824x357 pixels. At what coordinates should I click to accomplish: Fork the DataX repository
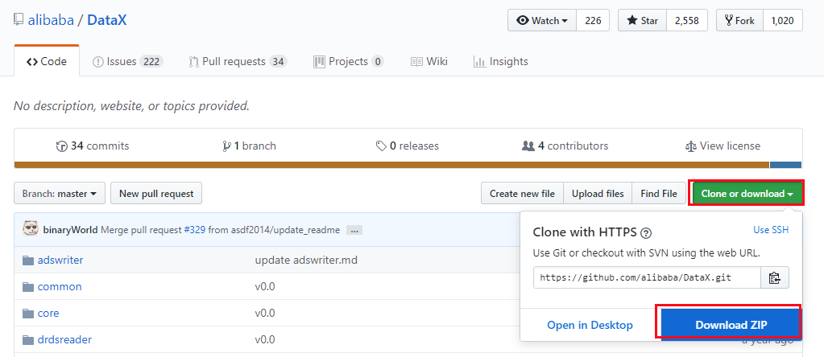(739, 20)
